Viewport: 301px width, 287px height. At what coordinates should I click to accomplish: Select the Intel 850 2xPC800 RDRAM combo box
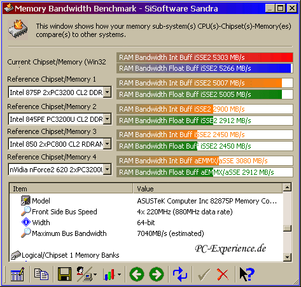pos(60,143)
